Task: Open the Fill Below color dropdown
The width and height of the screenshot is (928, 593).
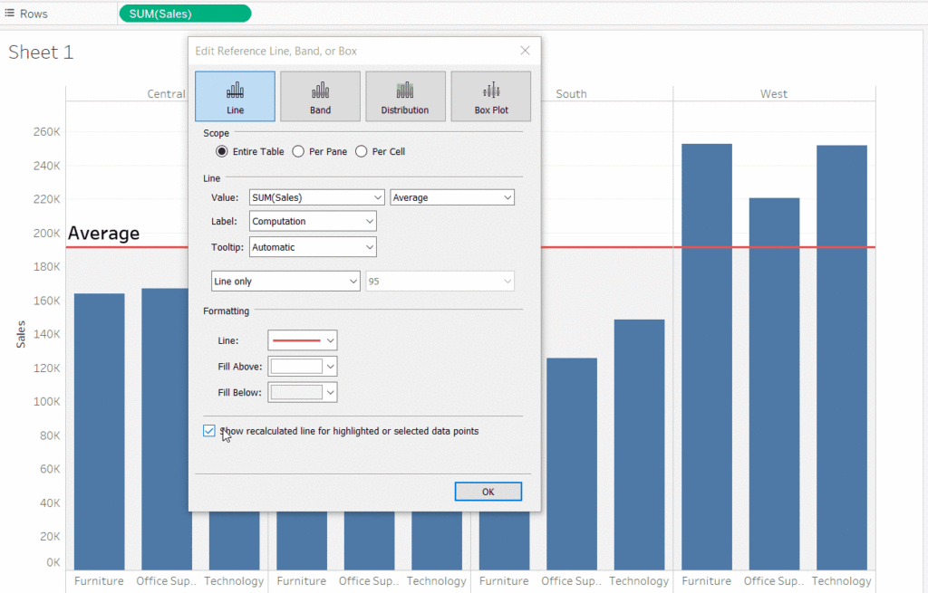Action: point(302,392)
